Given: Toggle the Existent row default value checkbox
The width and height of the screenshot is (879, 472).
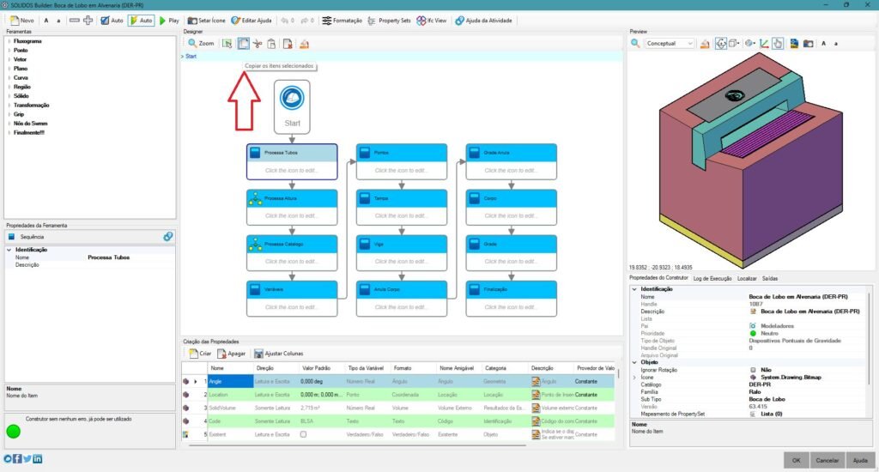Looking at the screenshot, I should (302, 435).
